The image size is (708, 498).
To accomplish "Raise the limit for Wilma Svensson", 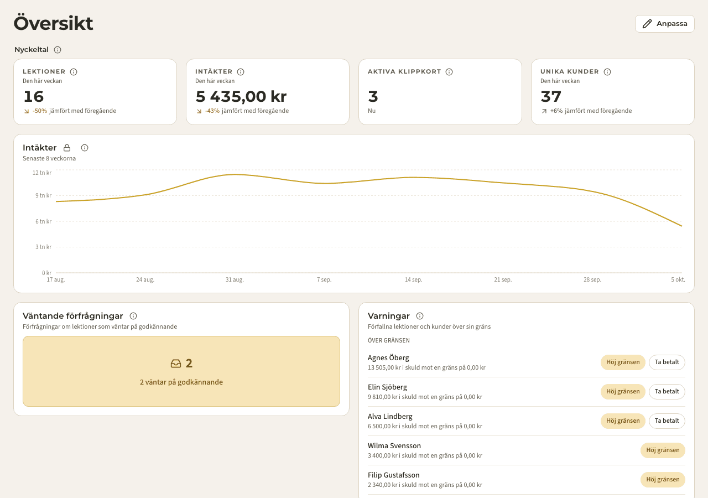I will point(663,450).
